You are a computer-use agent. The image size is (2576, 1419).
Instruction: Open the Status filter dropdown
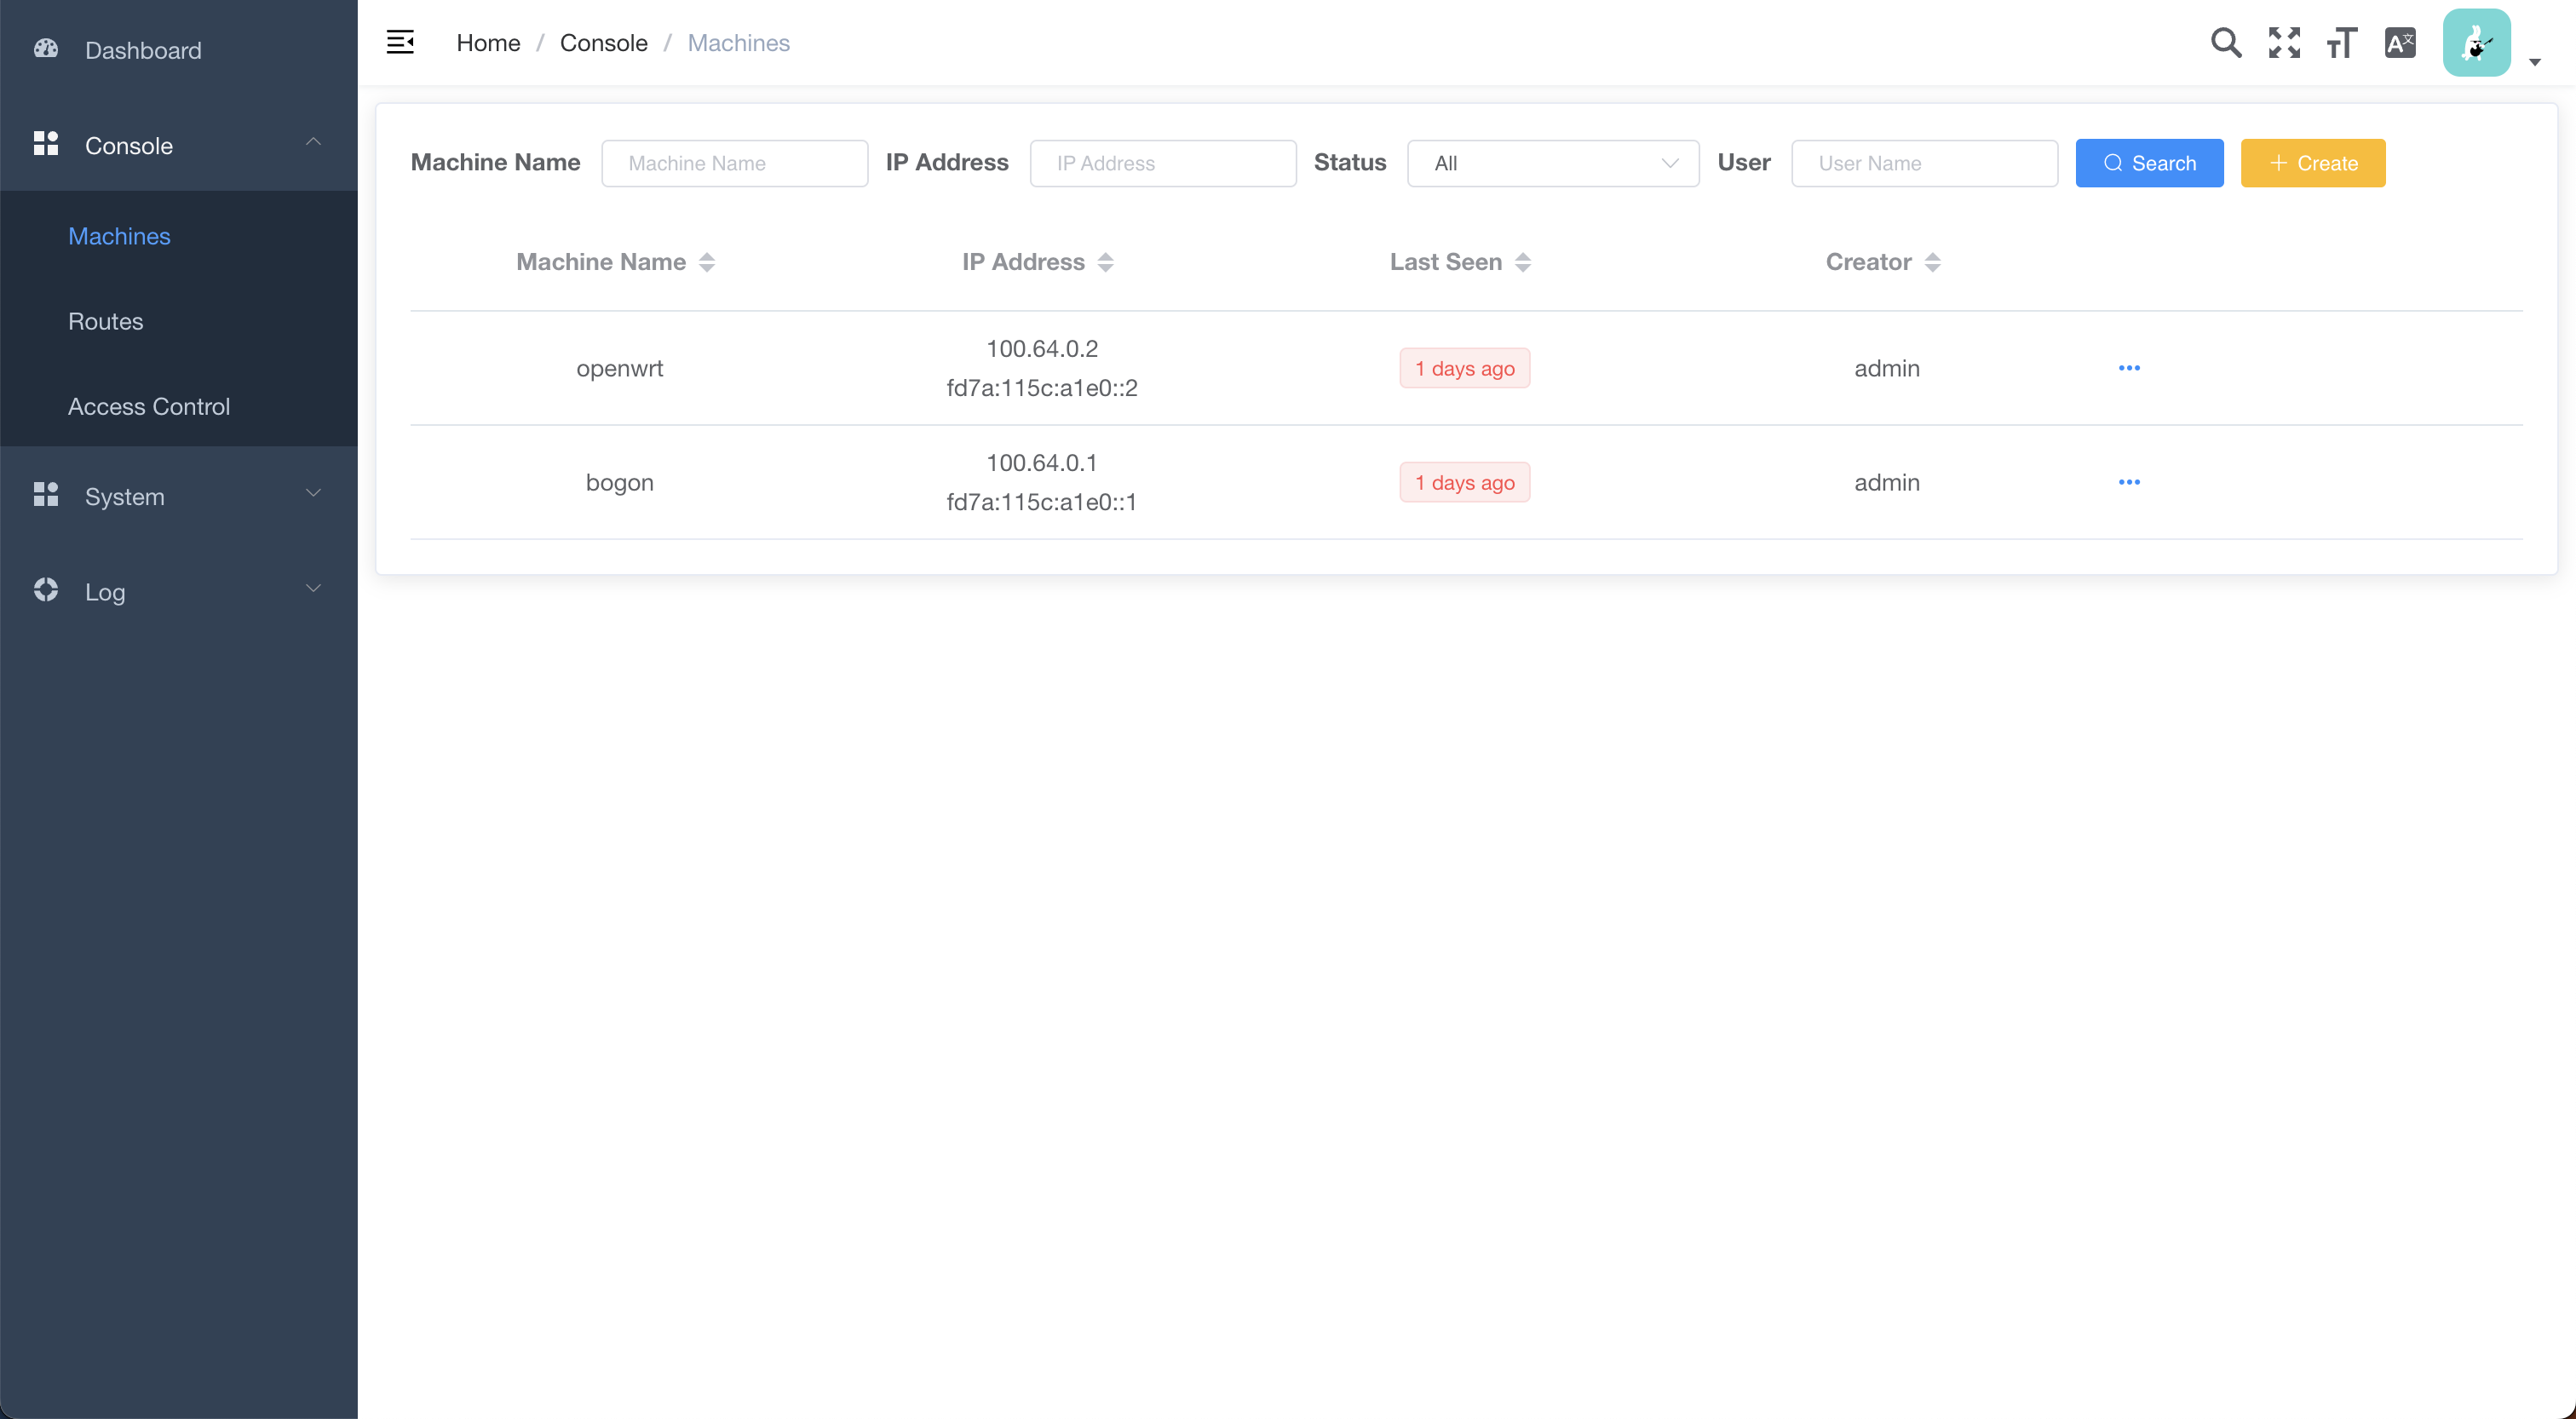pyautogui.click(x=1552, y=163)
